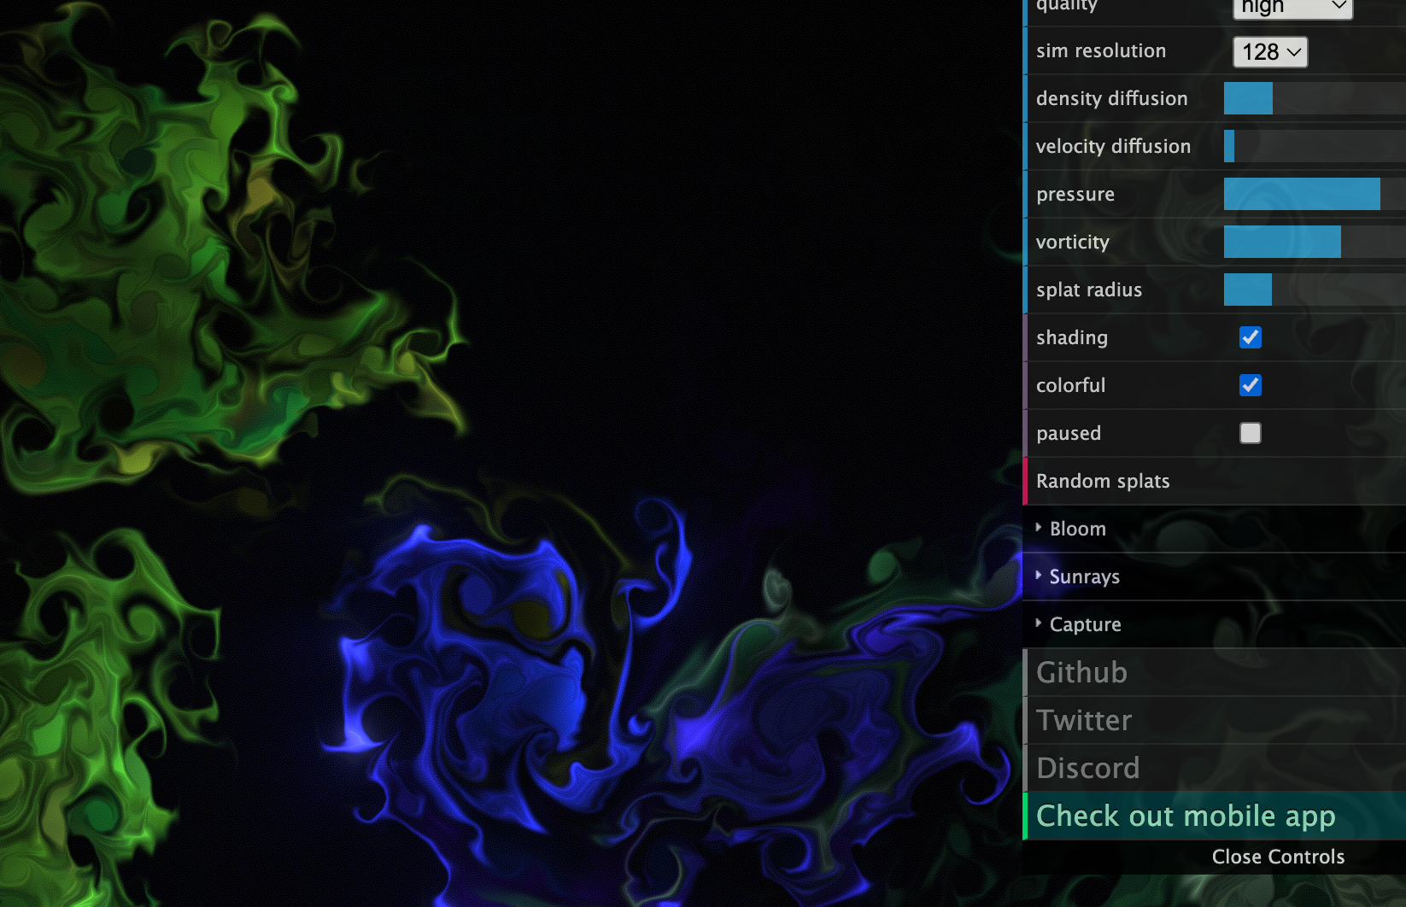Click the "pressure" label text
The width and height of the screenshot is (1406, 907).
[1075, 195]
